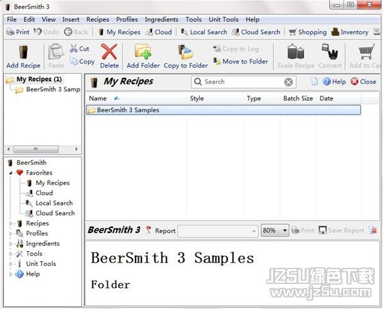Open Cloud Search in the toolbar
The width and height of the screenshot is (383, 309).
256,32
